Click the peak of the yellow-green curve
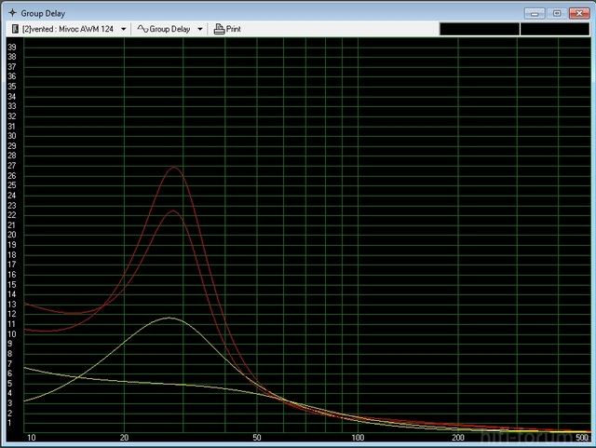This screenshot has width=596, height=448. [x=169, y=318]
